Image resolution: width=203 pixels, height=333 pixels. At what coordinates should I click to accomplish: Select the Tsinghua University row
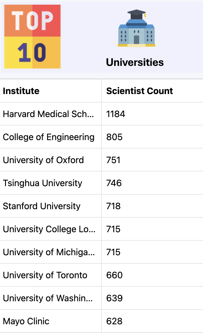[x=42, y=183]
